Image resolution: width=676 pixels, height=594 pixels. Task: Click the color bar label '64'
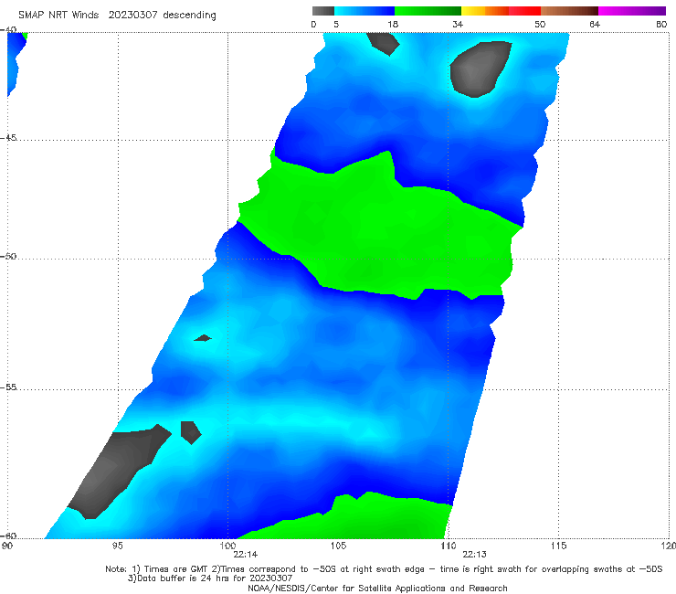(x=595, y=24)
